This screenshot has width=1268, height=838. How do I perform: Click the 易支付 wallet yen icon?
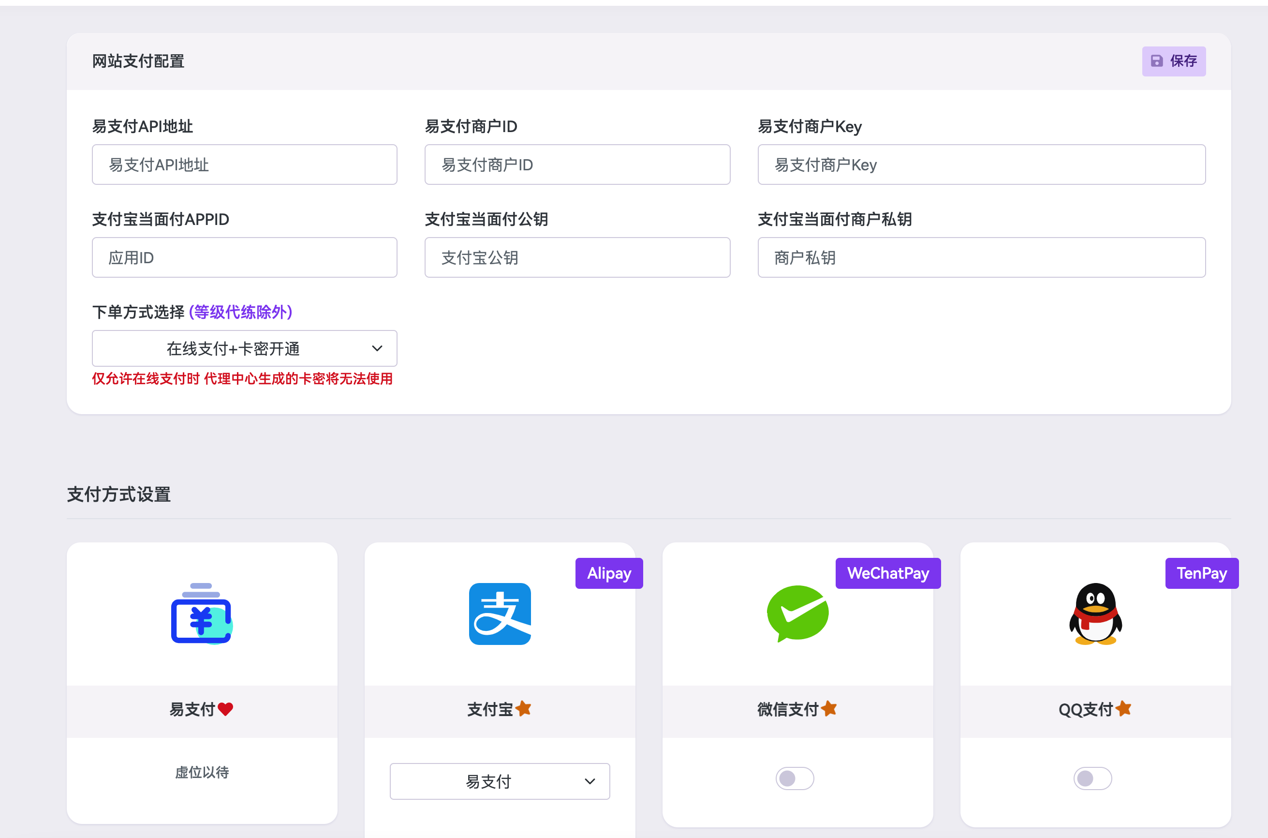202,614
